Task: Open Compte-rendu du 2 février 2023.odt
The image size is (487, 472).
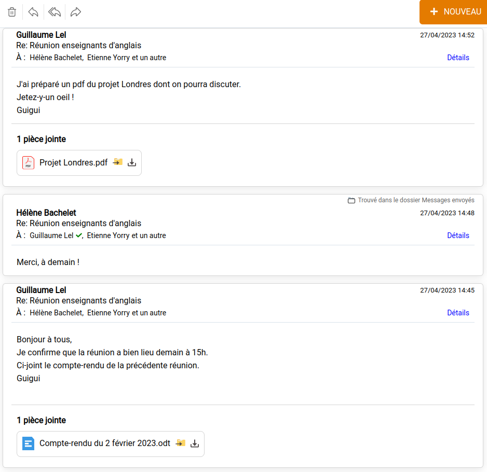Action: coord(105,443)
